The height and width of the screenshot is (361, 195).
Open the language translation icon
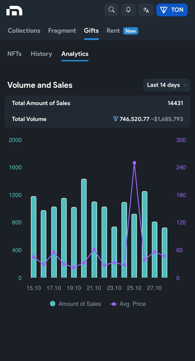146,10
